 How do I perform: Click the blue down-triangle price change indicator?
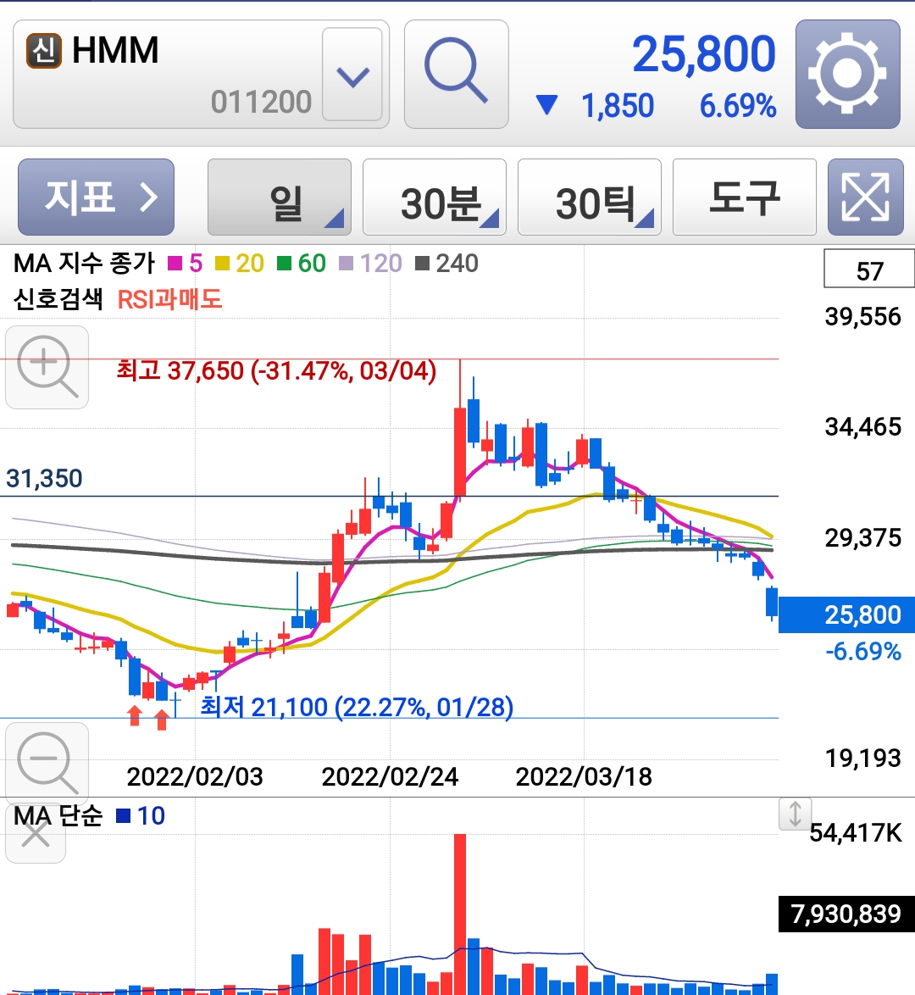coord(547,106)
